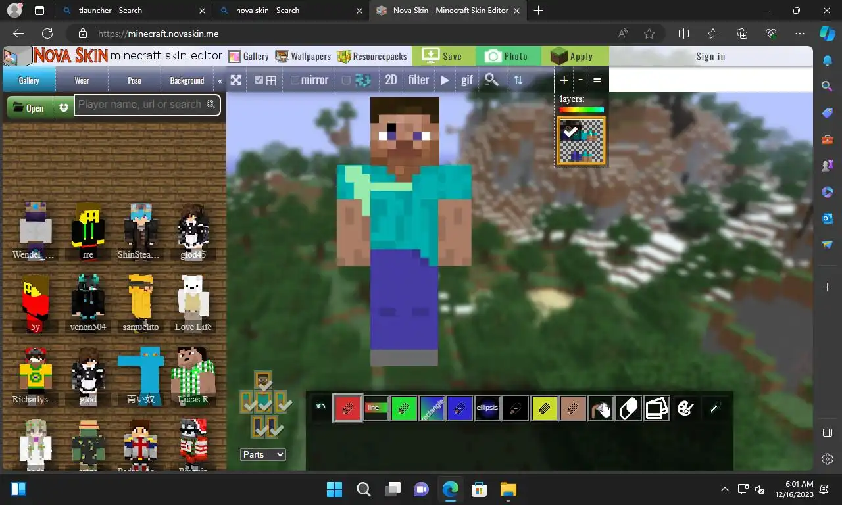The height and width of the screenshot is (505, 842).
Task: Select the skin-tone brown pencil tool
Action: coord(572,408)
